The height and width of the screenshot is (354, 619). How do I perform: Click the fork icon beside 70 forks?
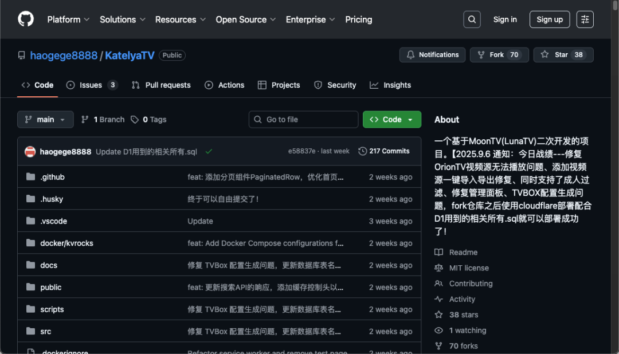click(439, 345)
